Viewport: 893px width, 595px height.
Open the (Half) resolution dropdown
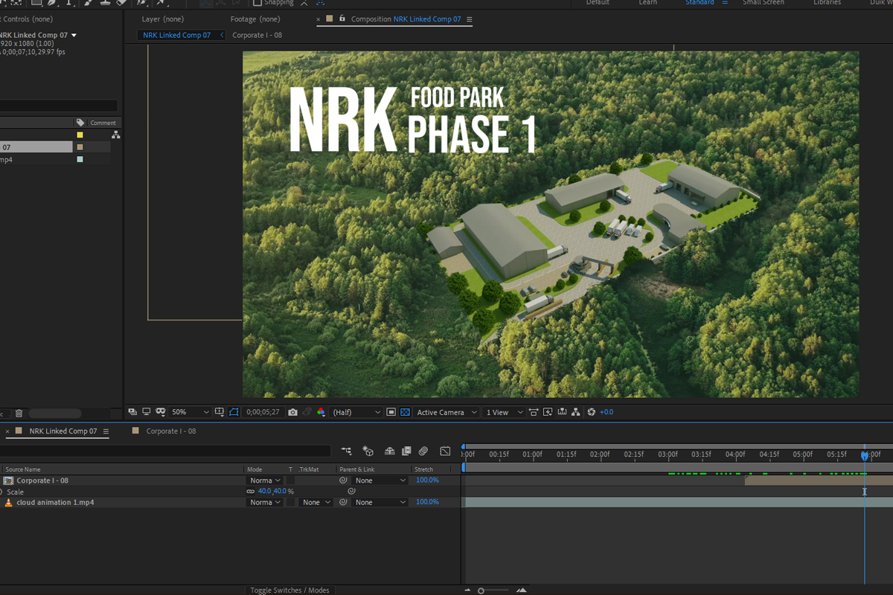coord(356,412)
